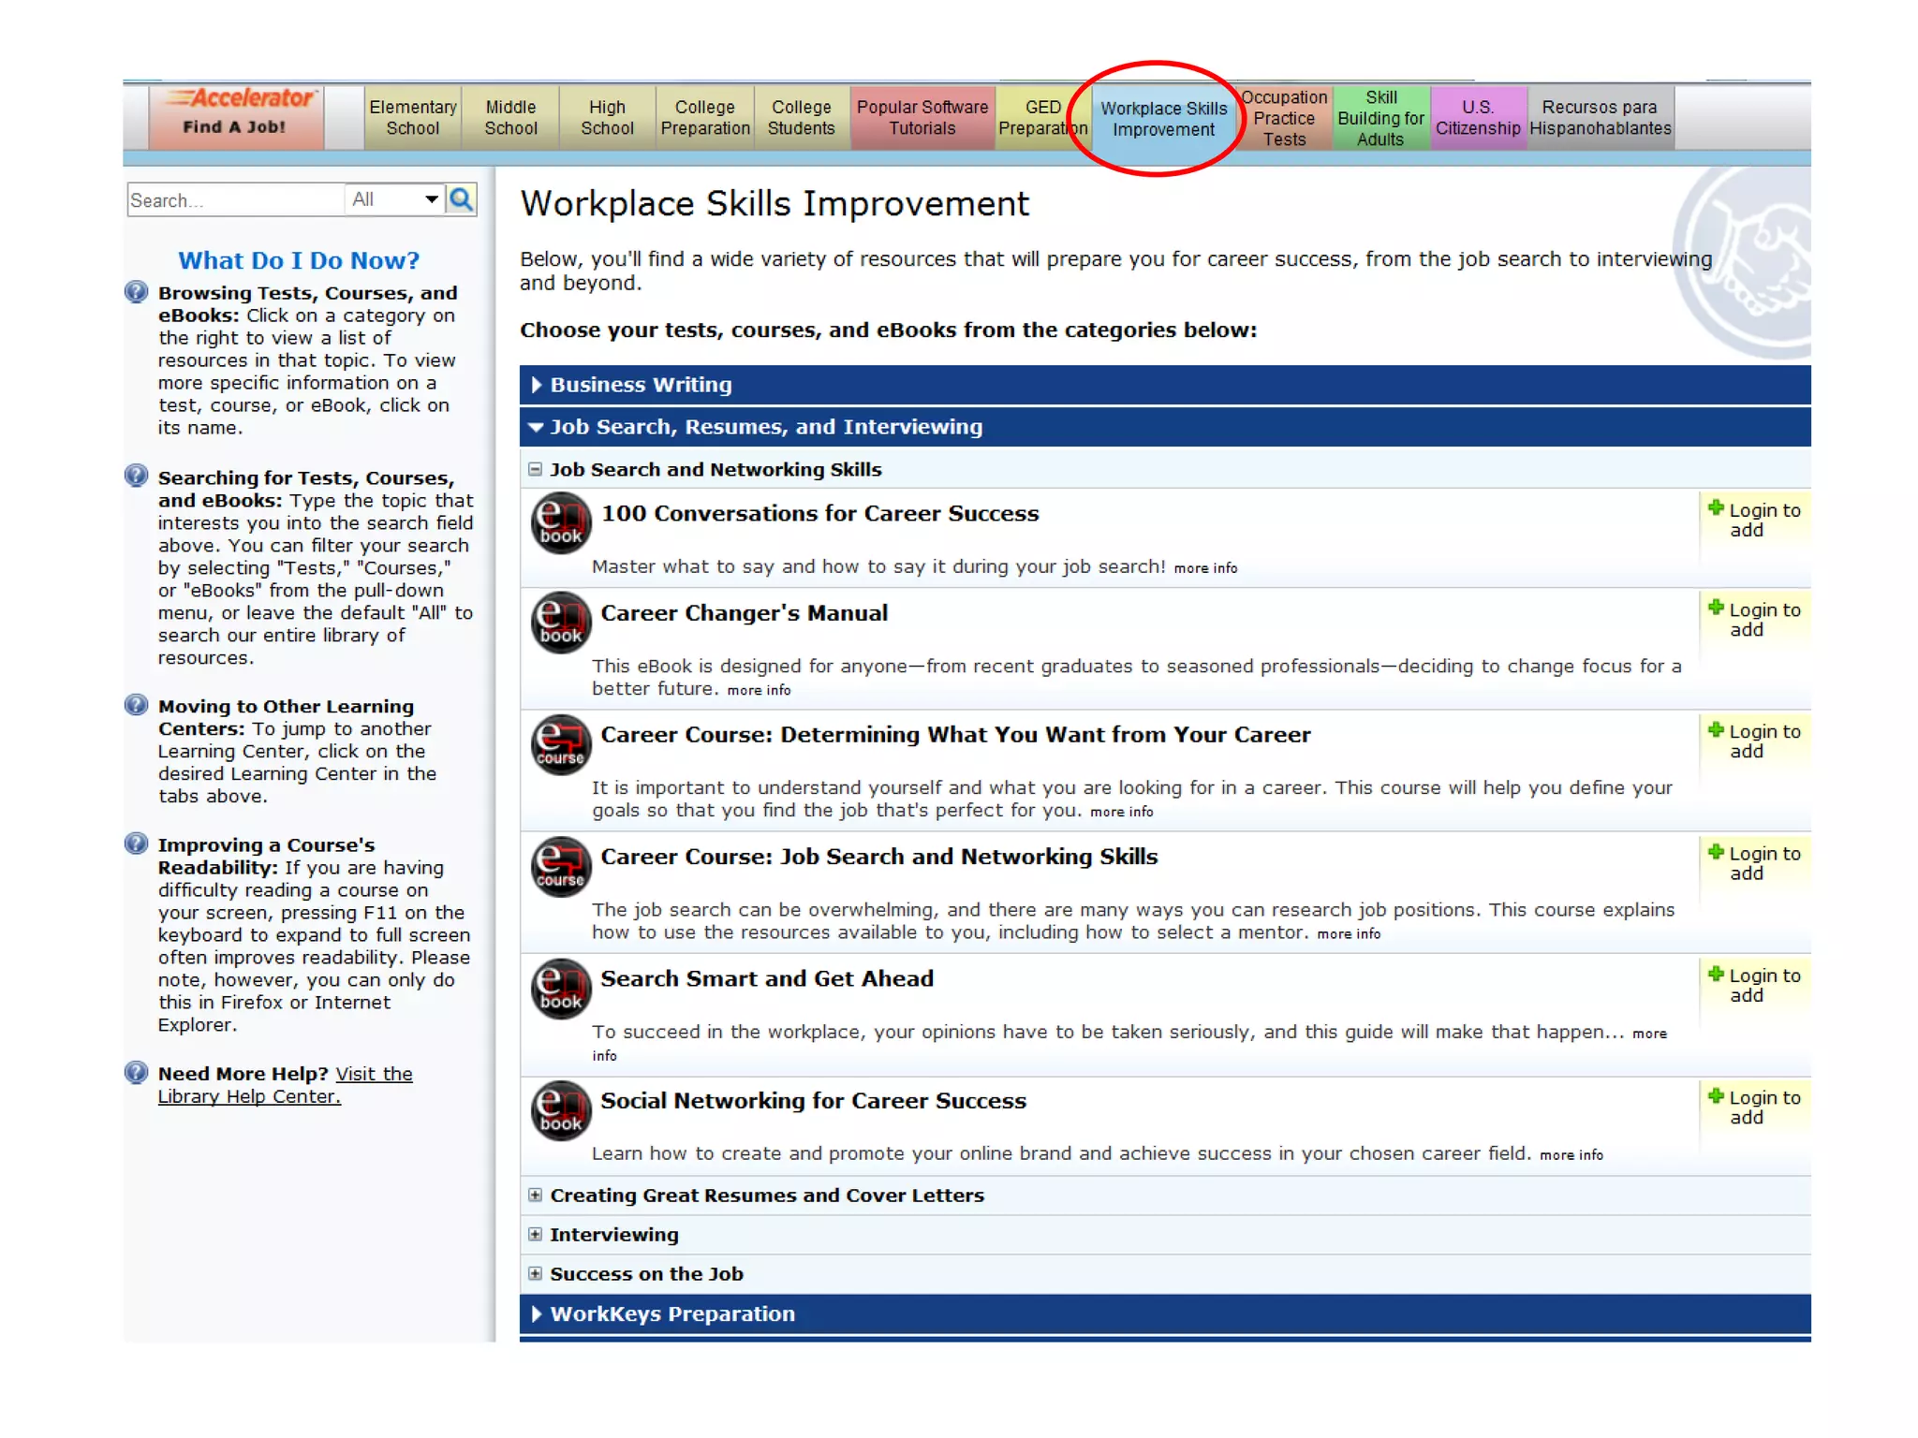This screenshot has width=1918, height=1438.
Task: Expand the Interviewing subsection
Action: pyautogui.click(x=535, y=1235)
